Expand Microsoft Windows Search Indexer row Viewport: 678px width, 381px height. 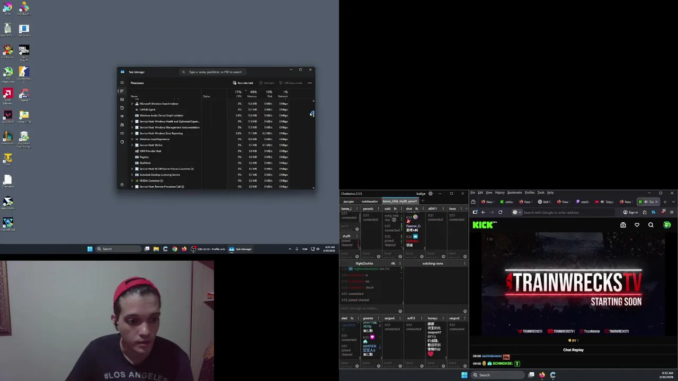tap(132, 104)
